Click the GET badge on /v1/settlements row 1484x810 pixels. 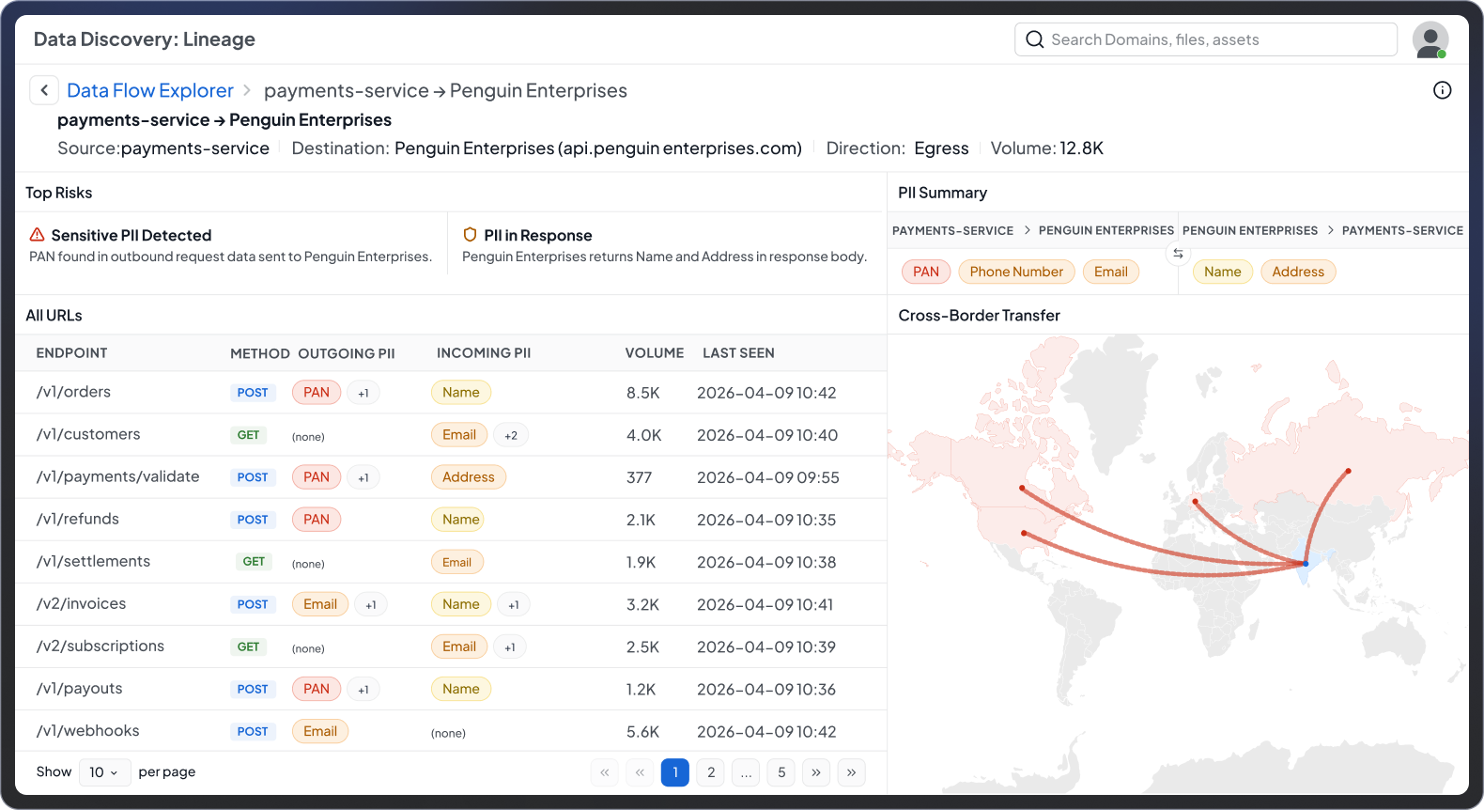coord(254,562)
